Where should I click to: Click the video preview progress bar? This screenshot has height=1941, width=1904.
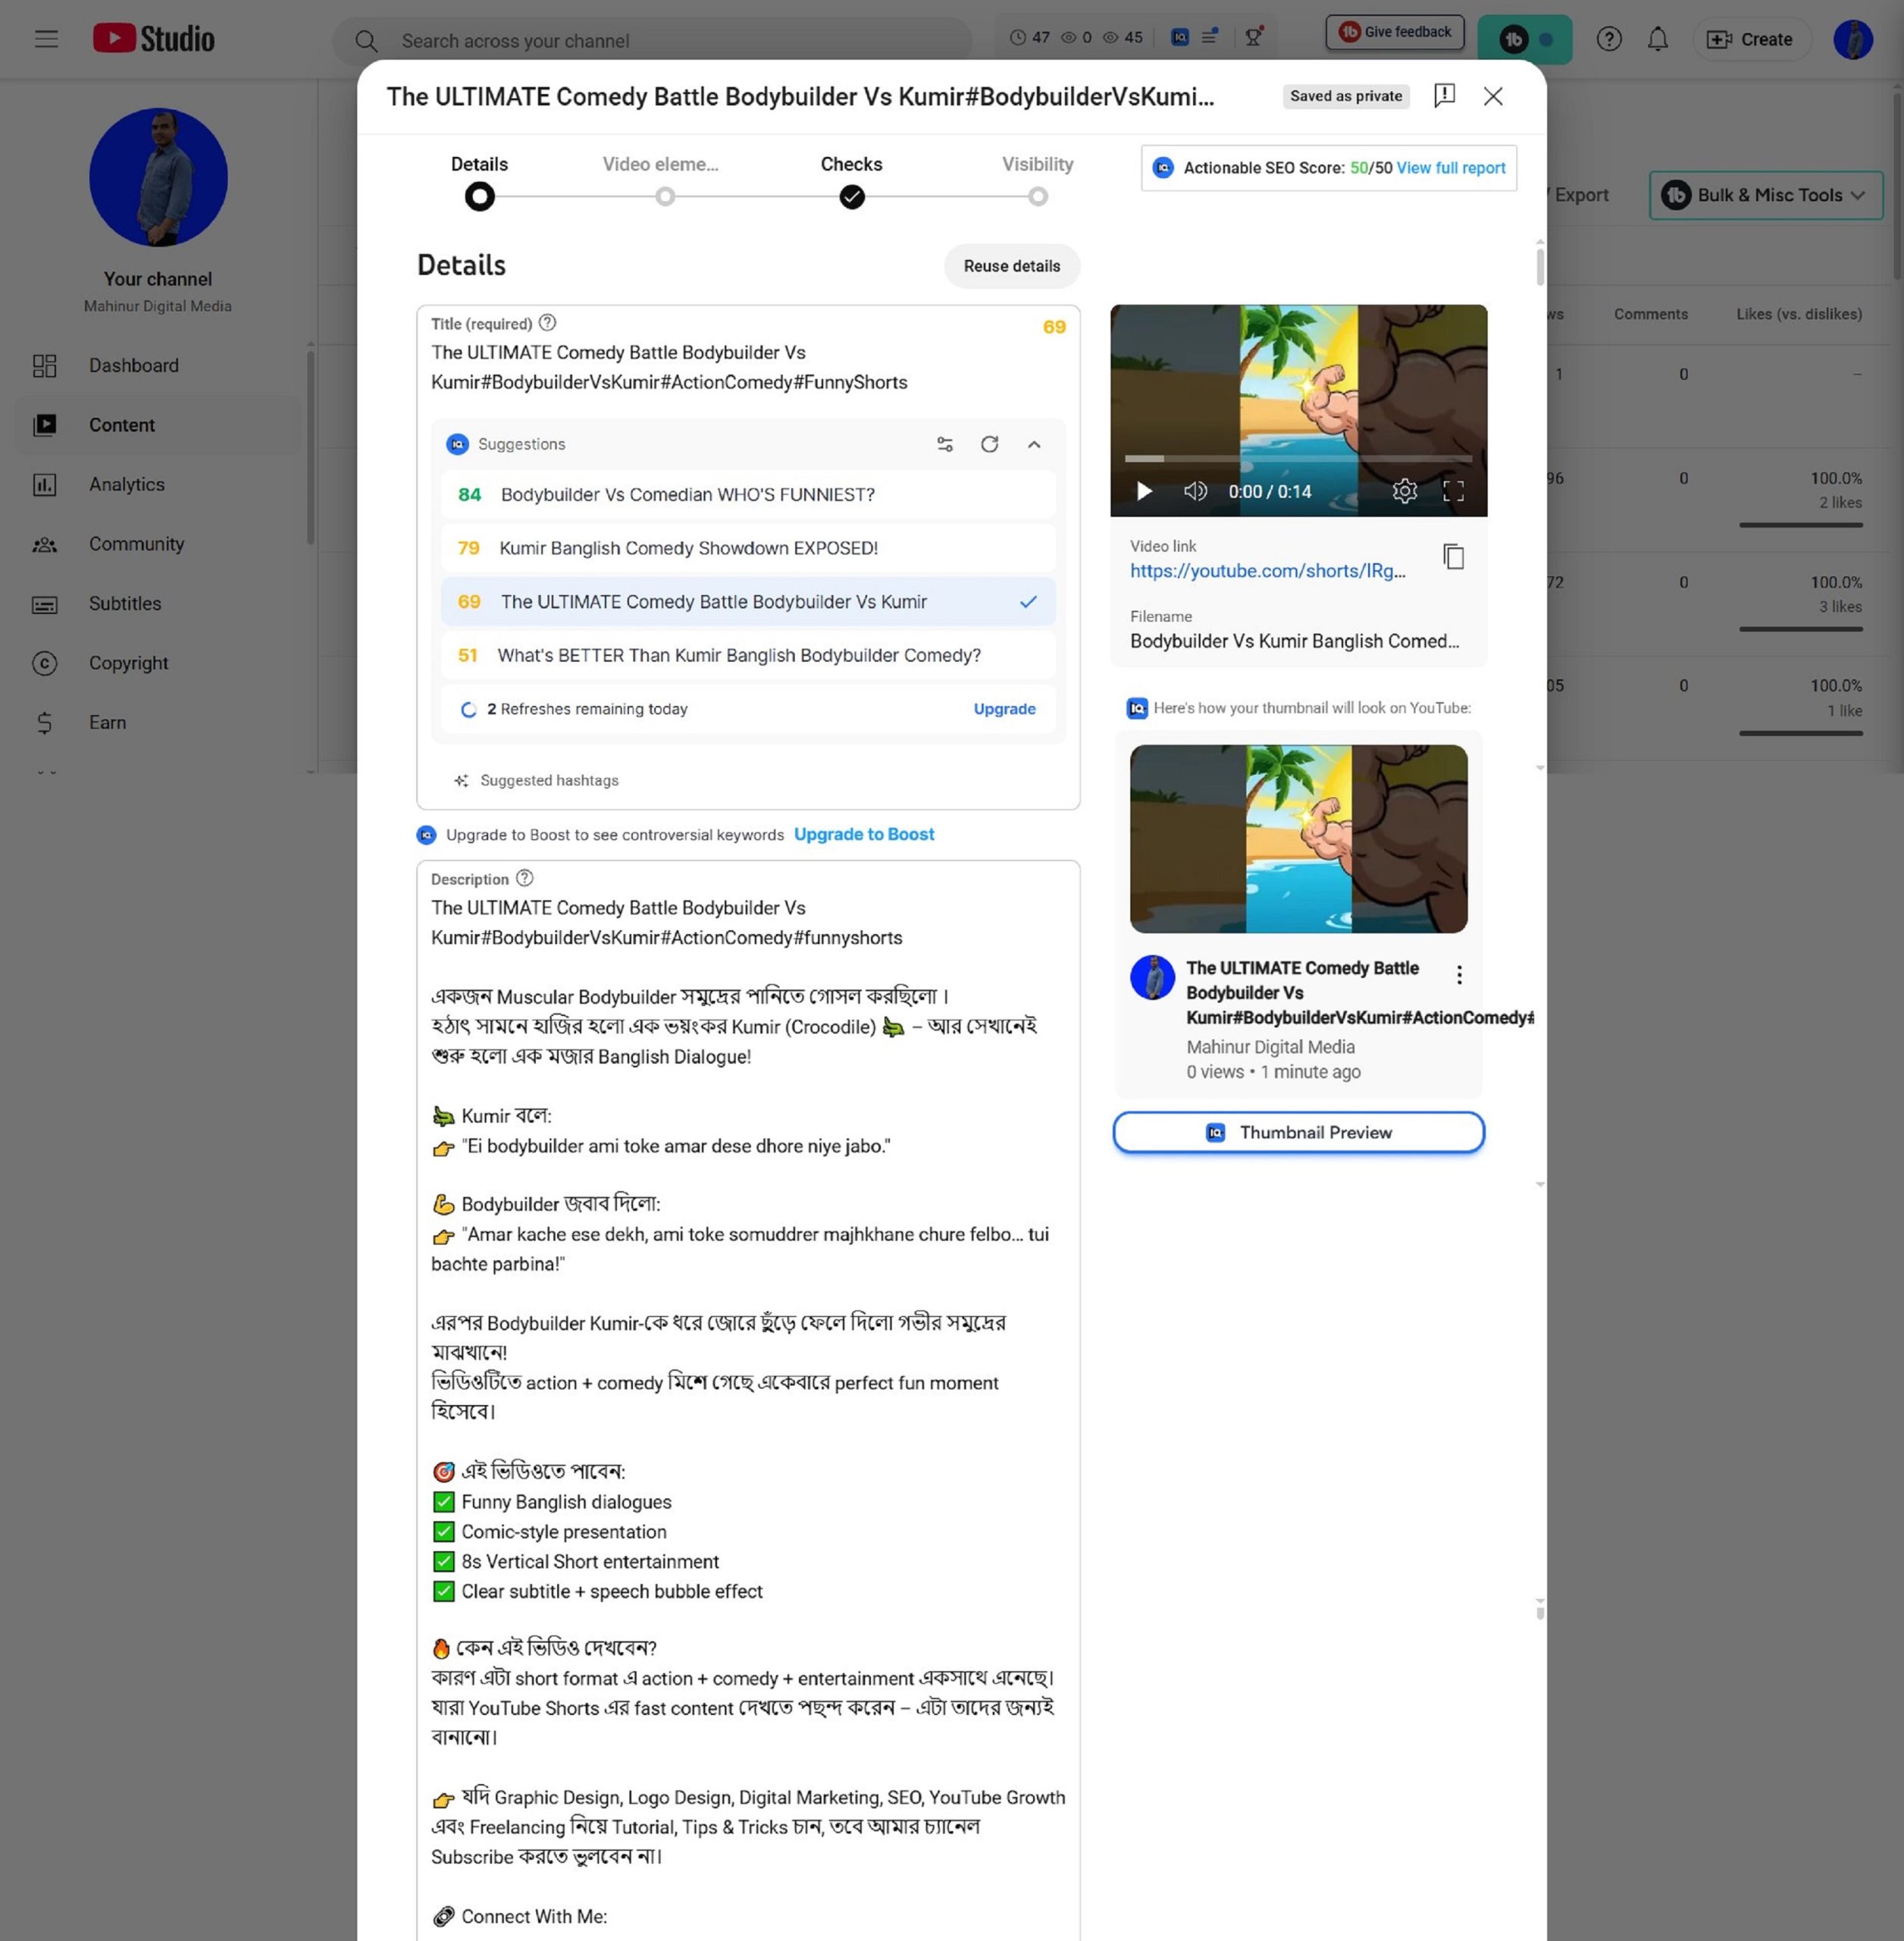[x=1298, y=458]
